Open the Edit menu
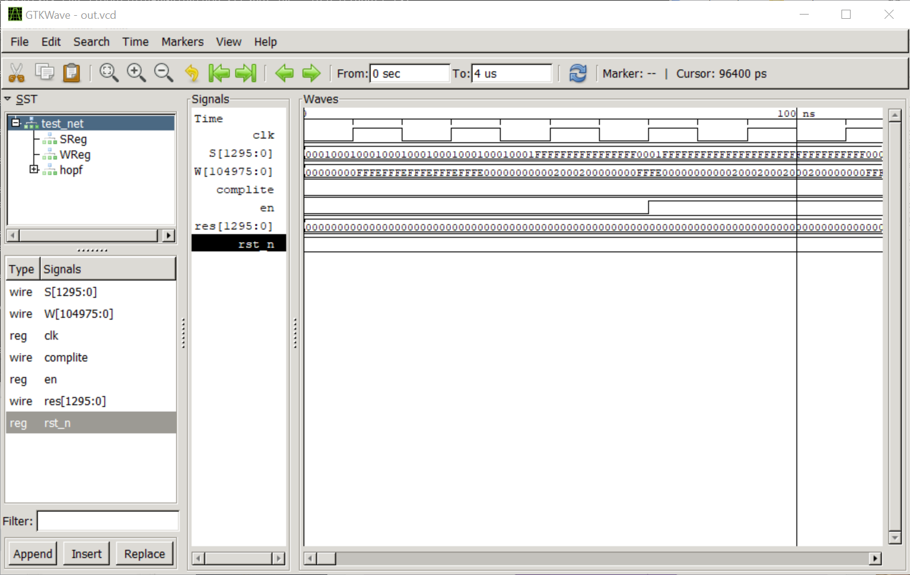This screenshot has width=910, height=575. 51,42
